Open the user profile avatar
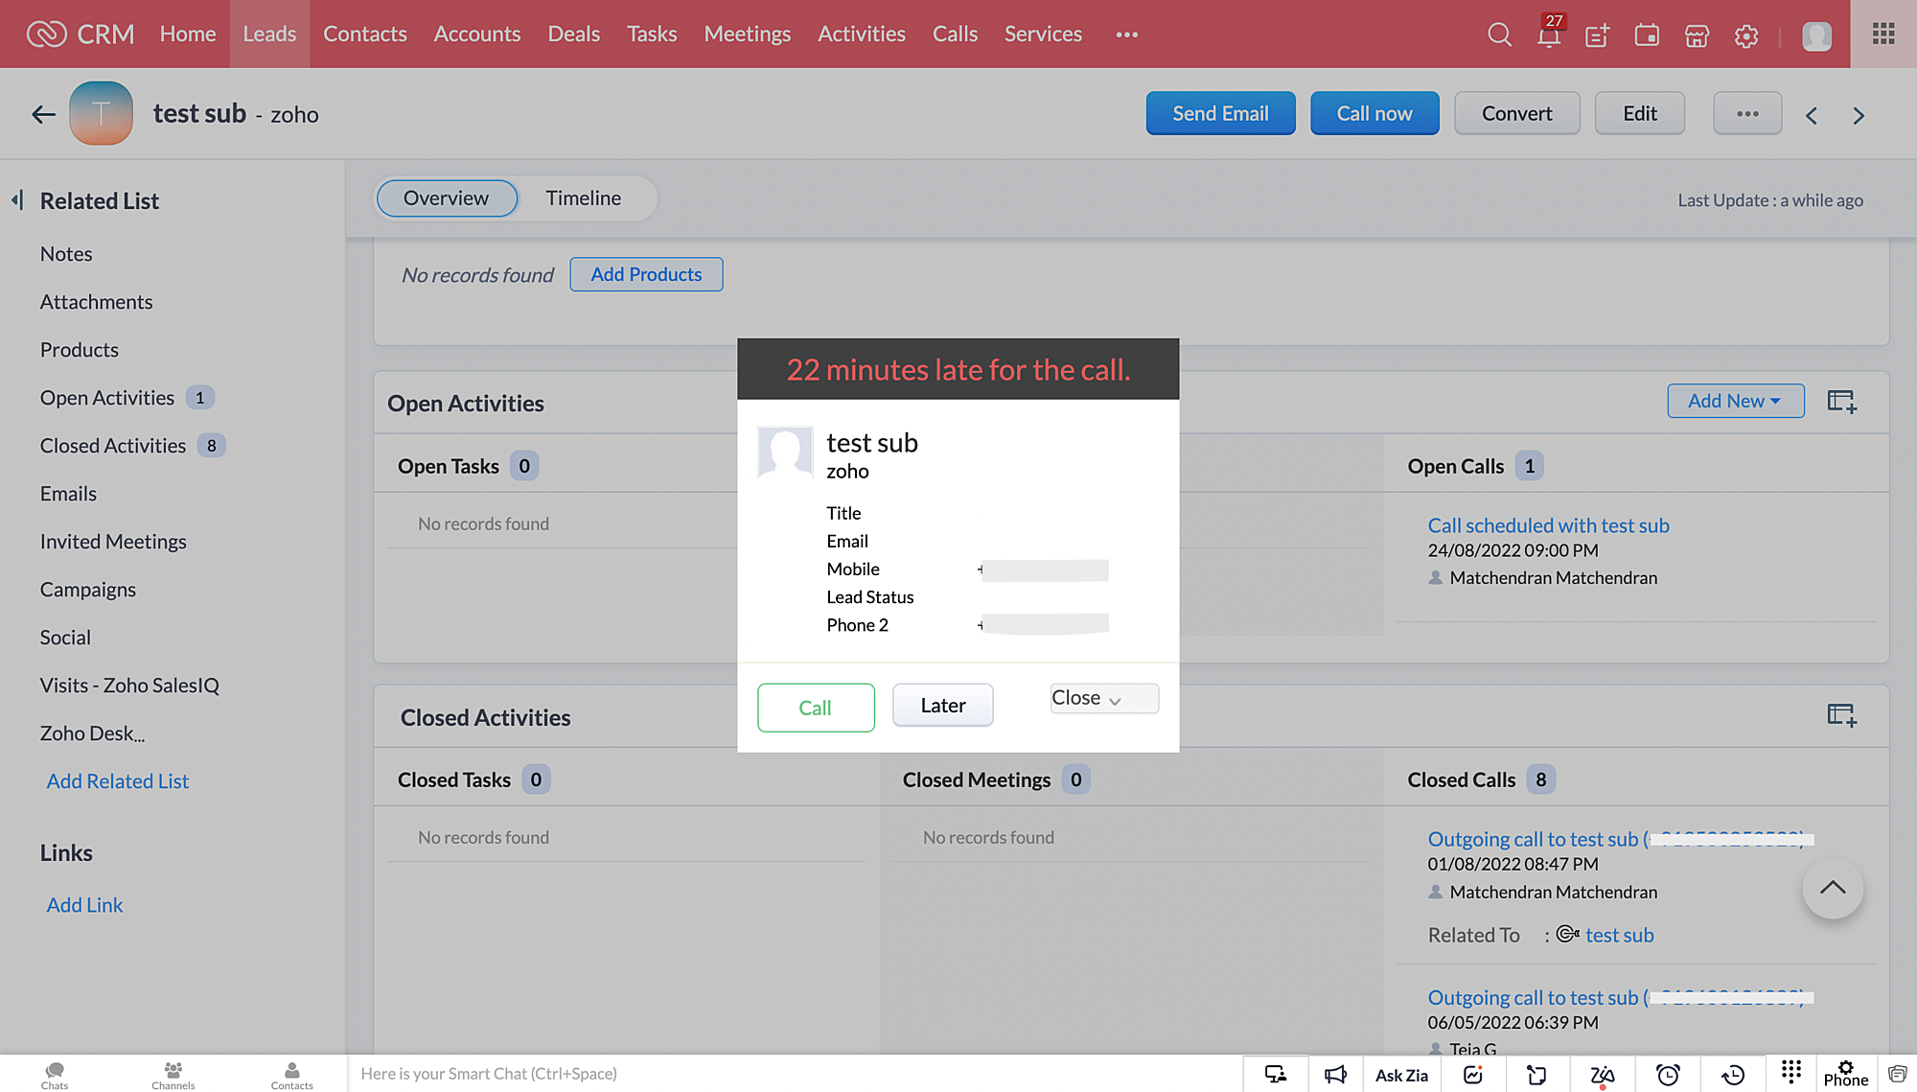Viewport: 1917px width, 1092px height. (1816, 35)
